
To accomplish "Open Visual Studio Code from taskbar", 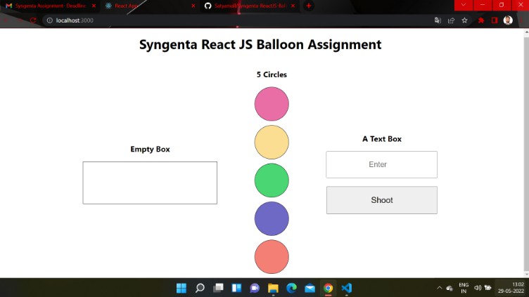I will [x=346, y=288].
